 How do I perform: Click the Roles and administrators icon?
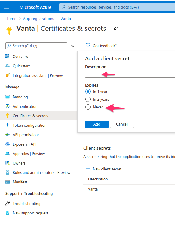click(x=7, y=172)
